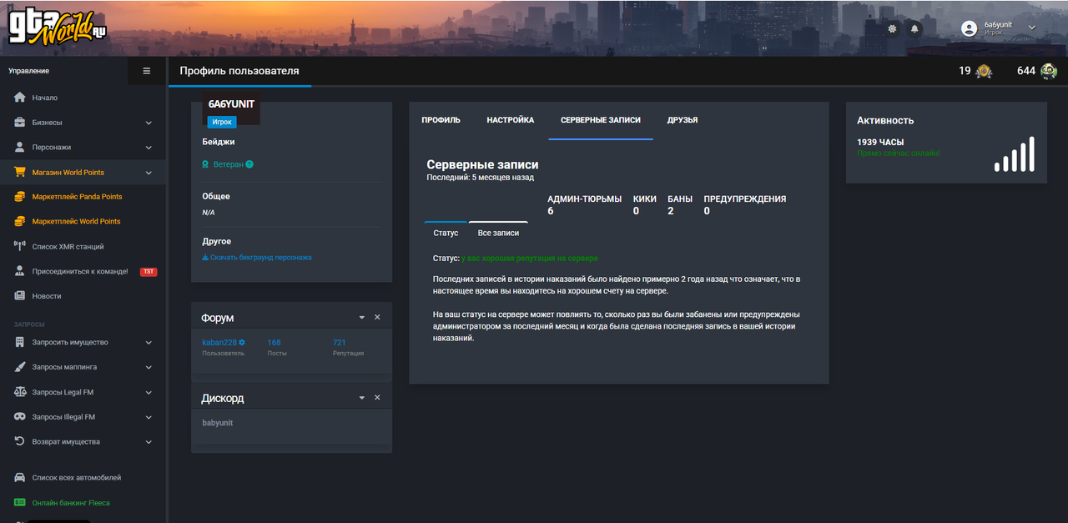Click the home icon next to Начало

[x=20, y=98]
